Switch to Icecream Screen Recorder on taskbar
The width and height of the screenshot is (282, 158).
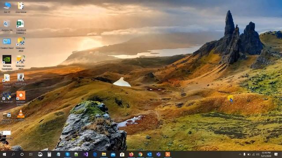(x=168, y=154)
